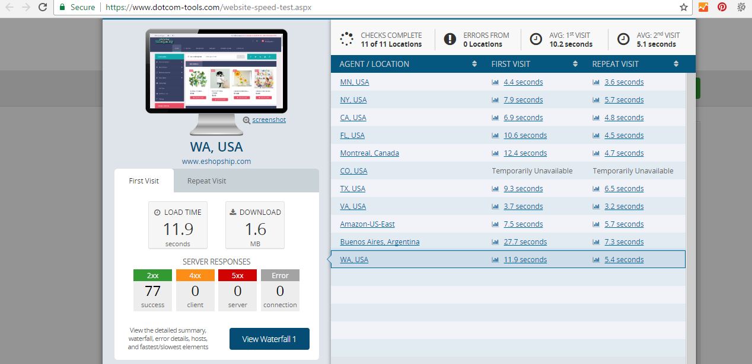The width and height of the screenshot is (752, 364).
Task: Click the red 5xx server response box
Action: [x=237, y=290]
